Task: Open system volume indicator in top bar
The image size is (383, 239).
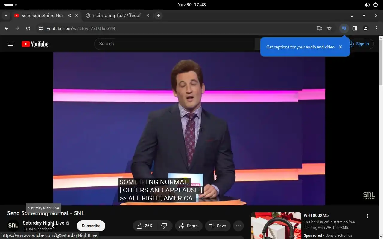Action: 367,5
